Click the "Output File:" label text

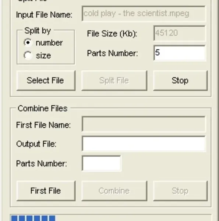36,144
